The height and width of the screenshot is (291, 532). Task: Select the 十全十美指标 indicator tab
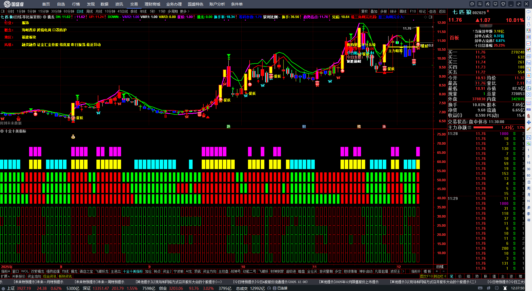tap(133, 271)
